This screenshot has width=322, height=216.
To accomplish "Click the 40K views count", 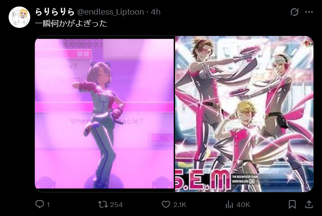I will point(243,204).
